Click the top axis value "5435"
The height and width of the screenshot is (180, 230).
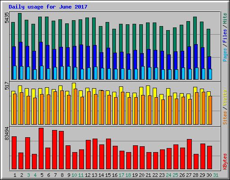[7, 18]
